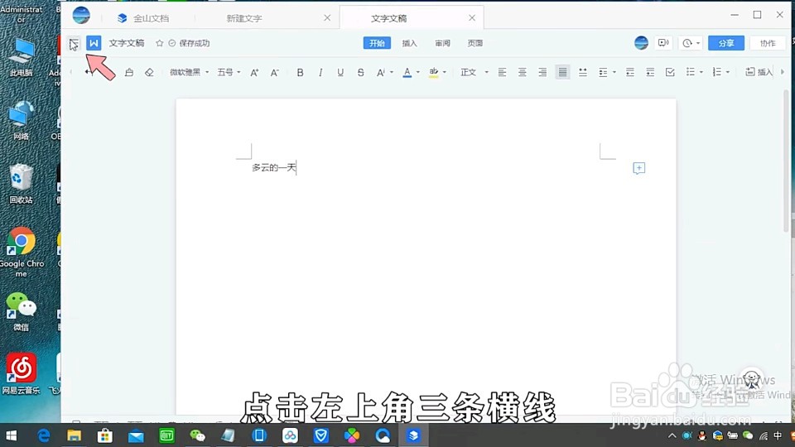
Task: Toggle italic formatting
Action: click(320, 73)
